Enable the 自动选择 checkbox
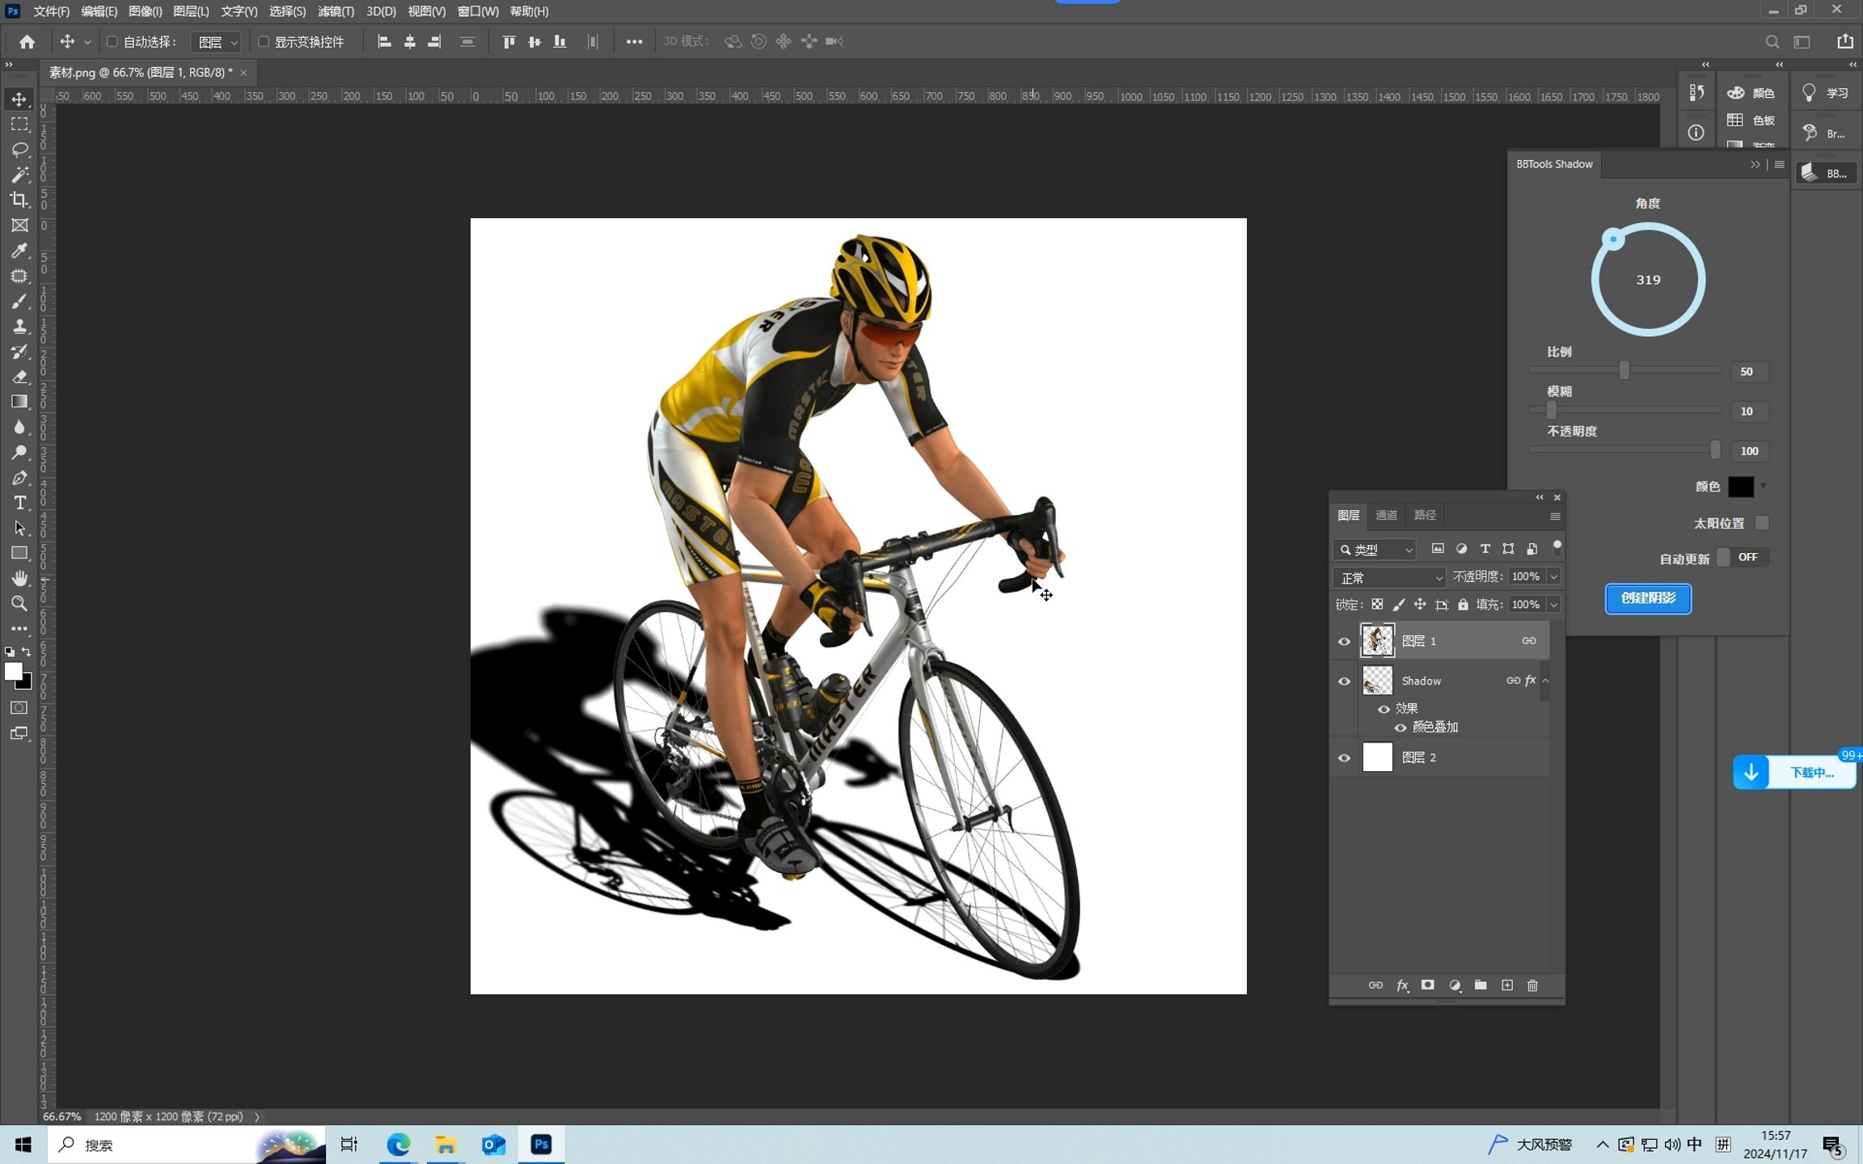This screenshot has height=1164, width=1863. (x=112, y=42)
